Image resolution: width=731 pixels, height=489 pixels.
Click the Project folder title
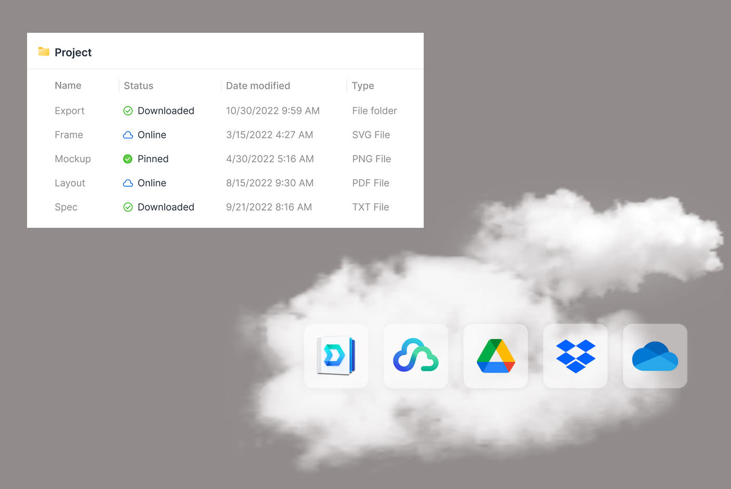(73, 53)
